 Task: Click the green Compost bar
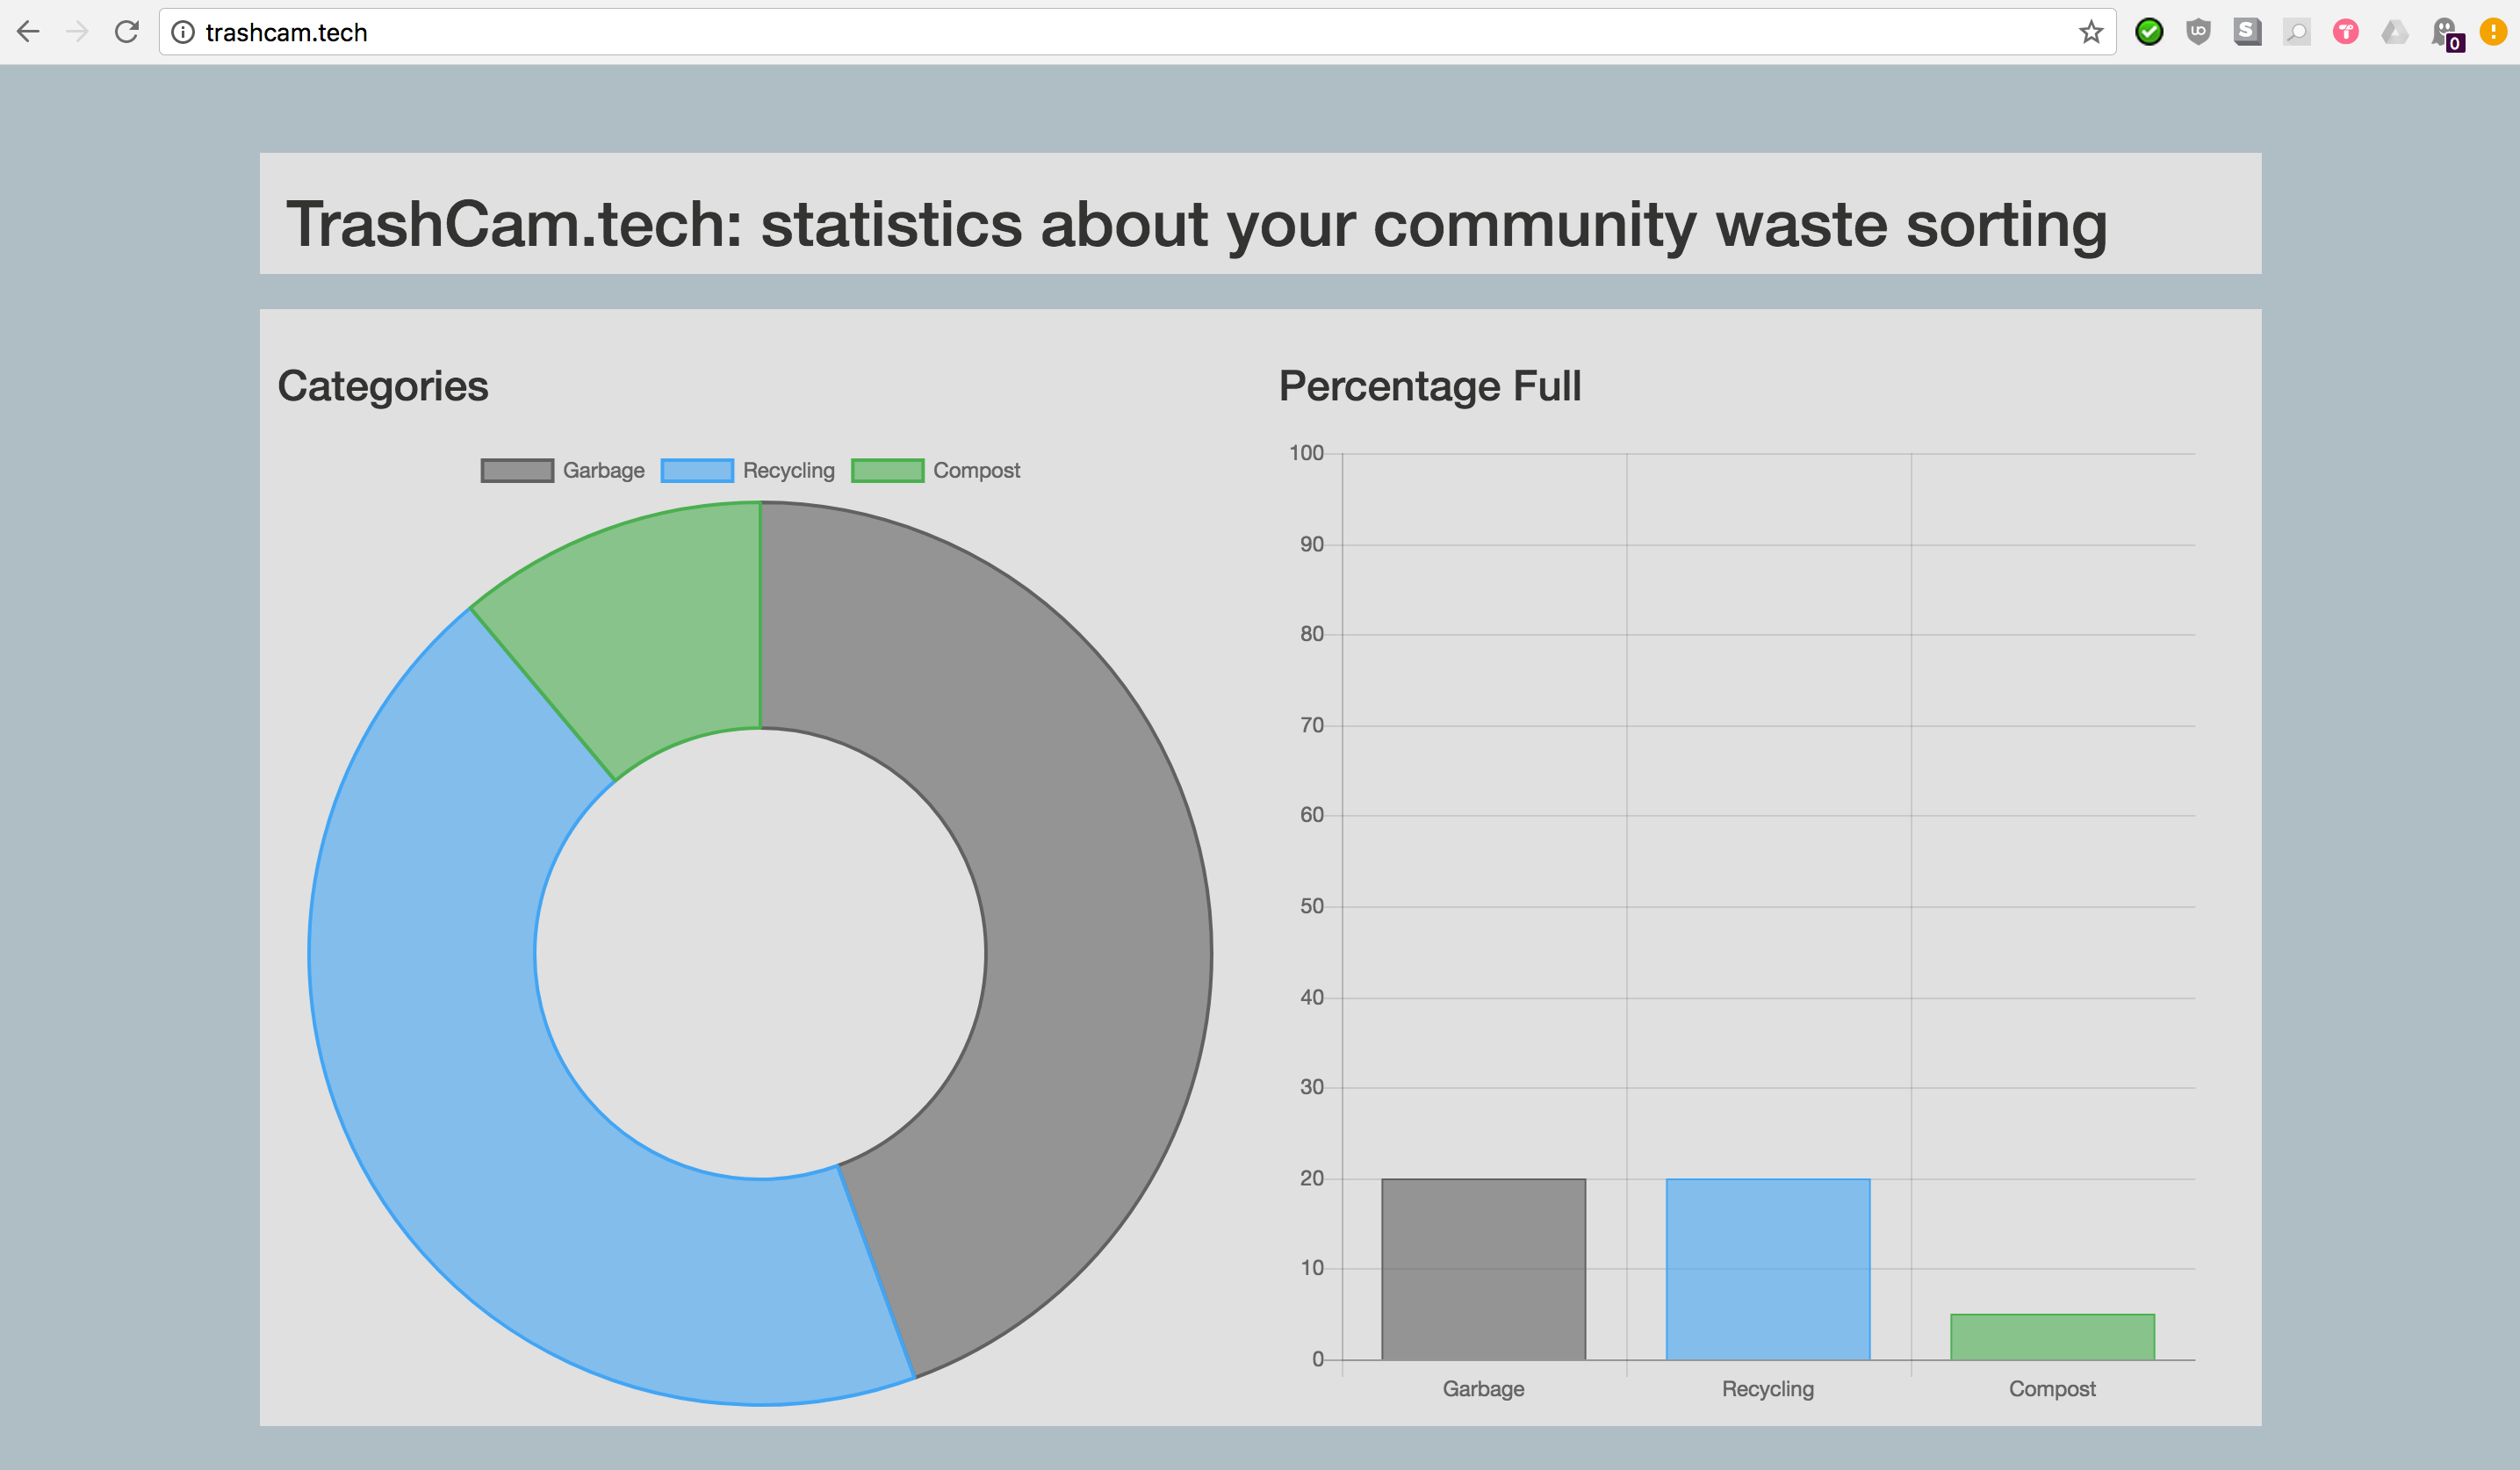(x=2052, y=1337)
